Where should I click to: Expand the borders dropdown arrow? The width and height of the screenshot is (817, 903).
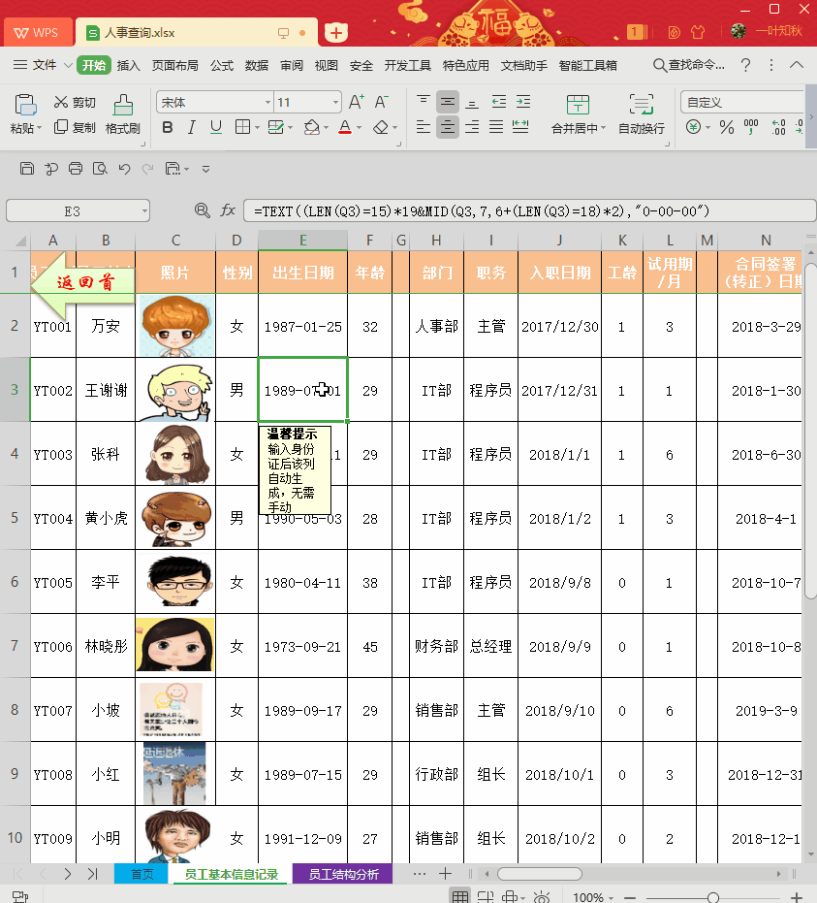(257, 128)
